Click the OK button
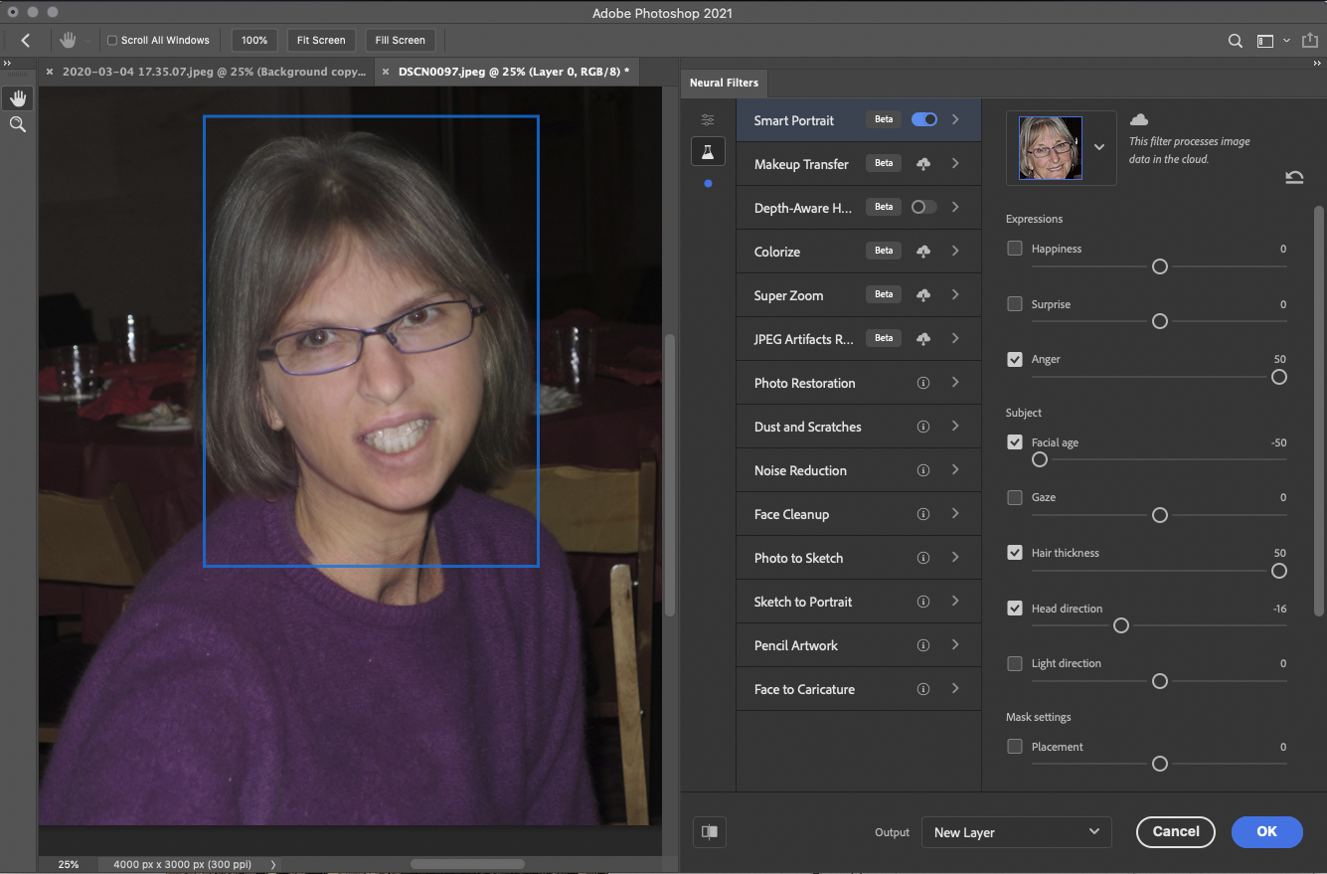This screenshot has height=874, width=1327. tap(1266, 831)
